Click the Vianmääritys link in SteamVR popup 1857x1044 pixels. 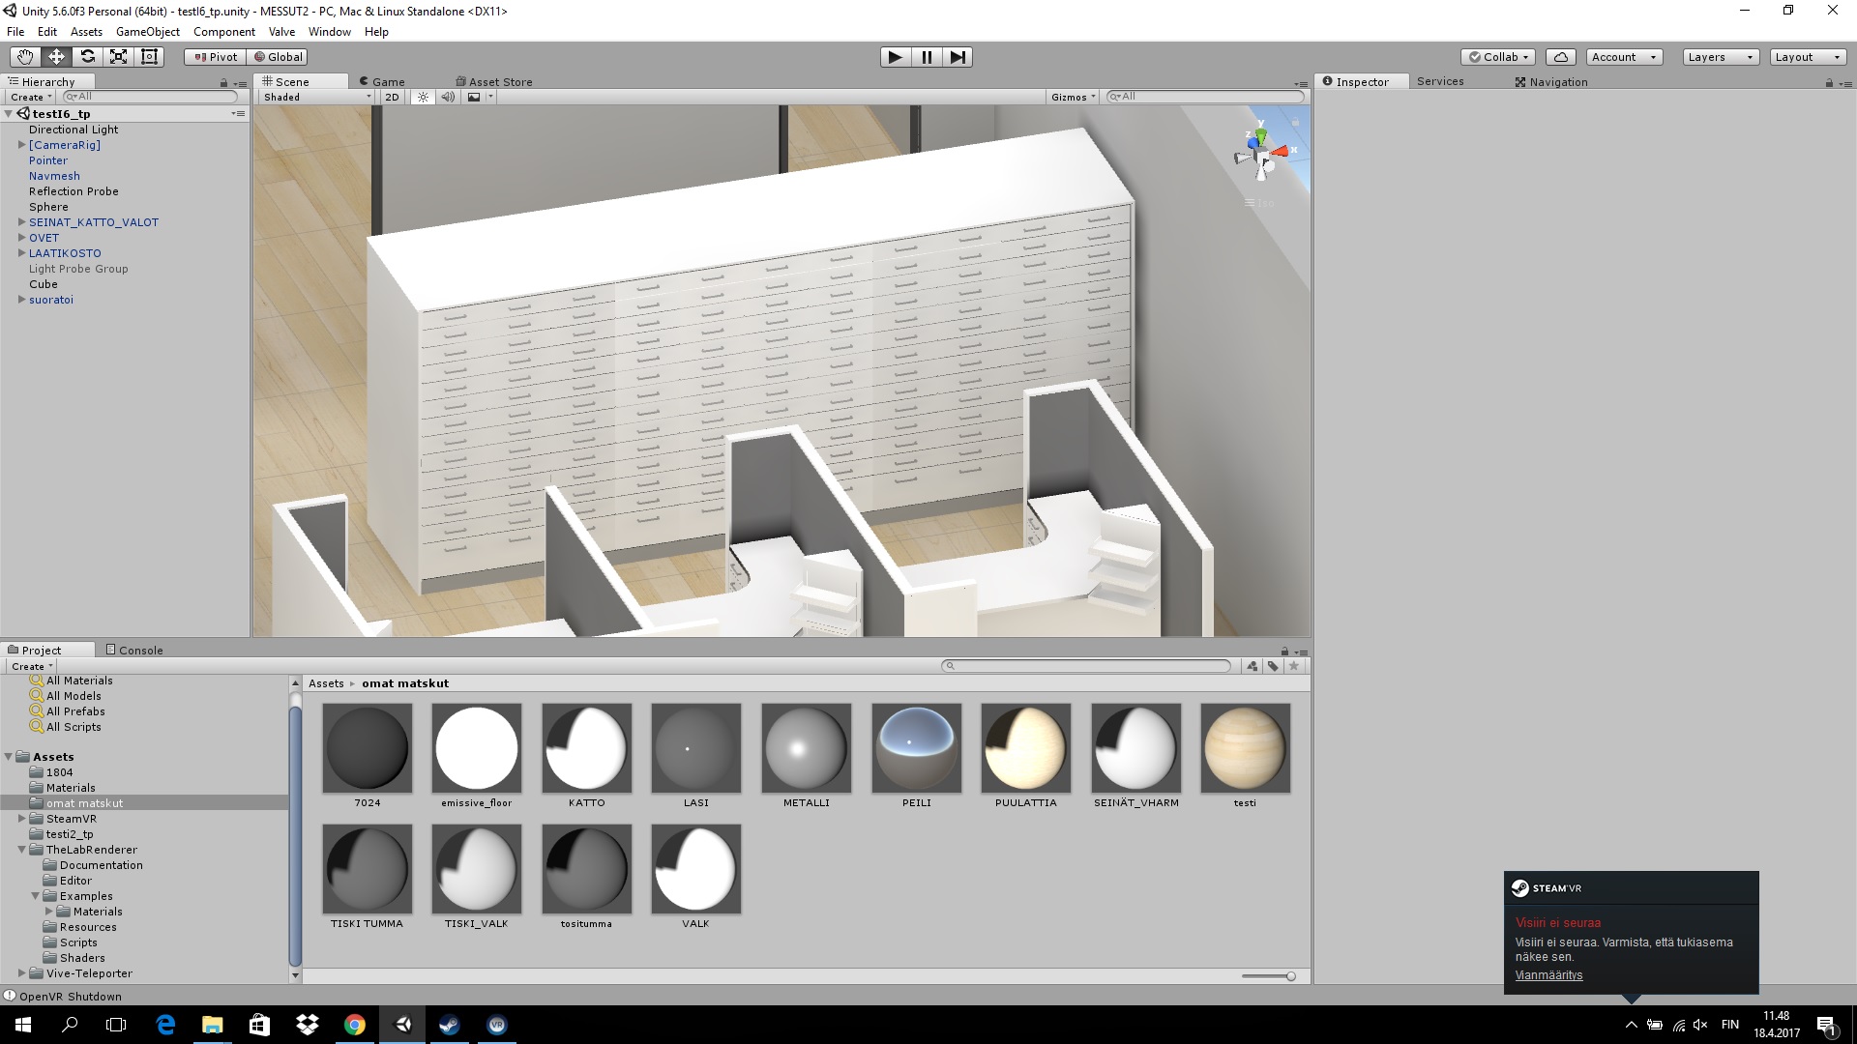point(1548,974)
